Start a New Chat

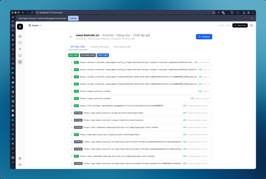tap(240, 25)
